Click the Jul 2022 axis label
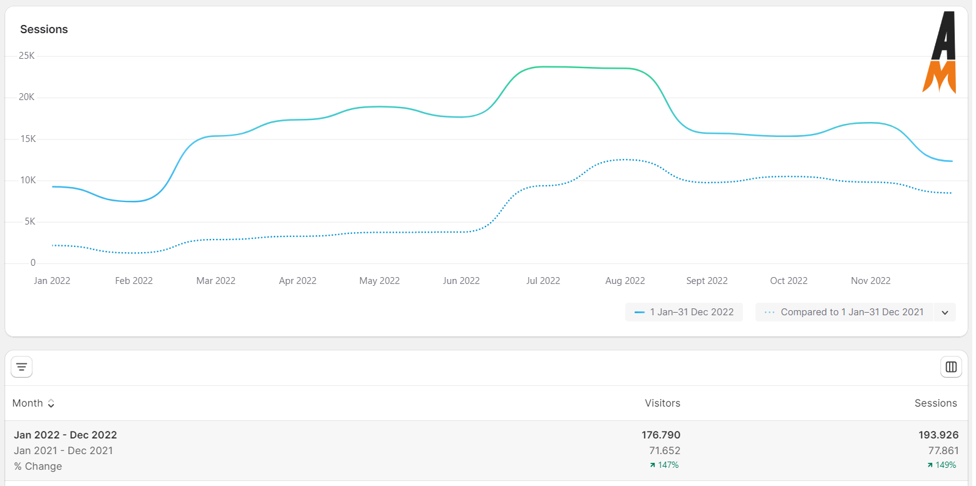The image size is (976, 486). (x=543, y=281)
